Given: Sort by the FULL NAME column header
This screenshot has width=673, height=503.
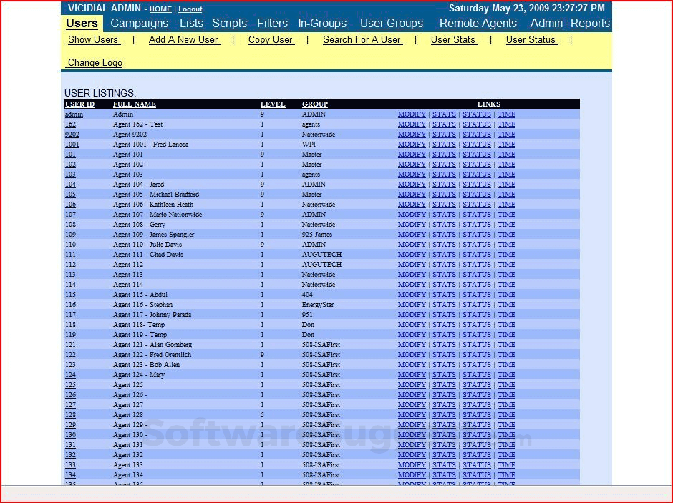Looking at the screenshot, I should coord(134,104).
